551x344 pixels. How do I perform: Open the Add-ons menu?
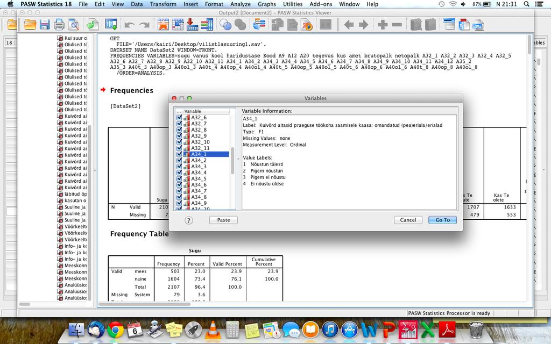click(321, 4)
